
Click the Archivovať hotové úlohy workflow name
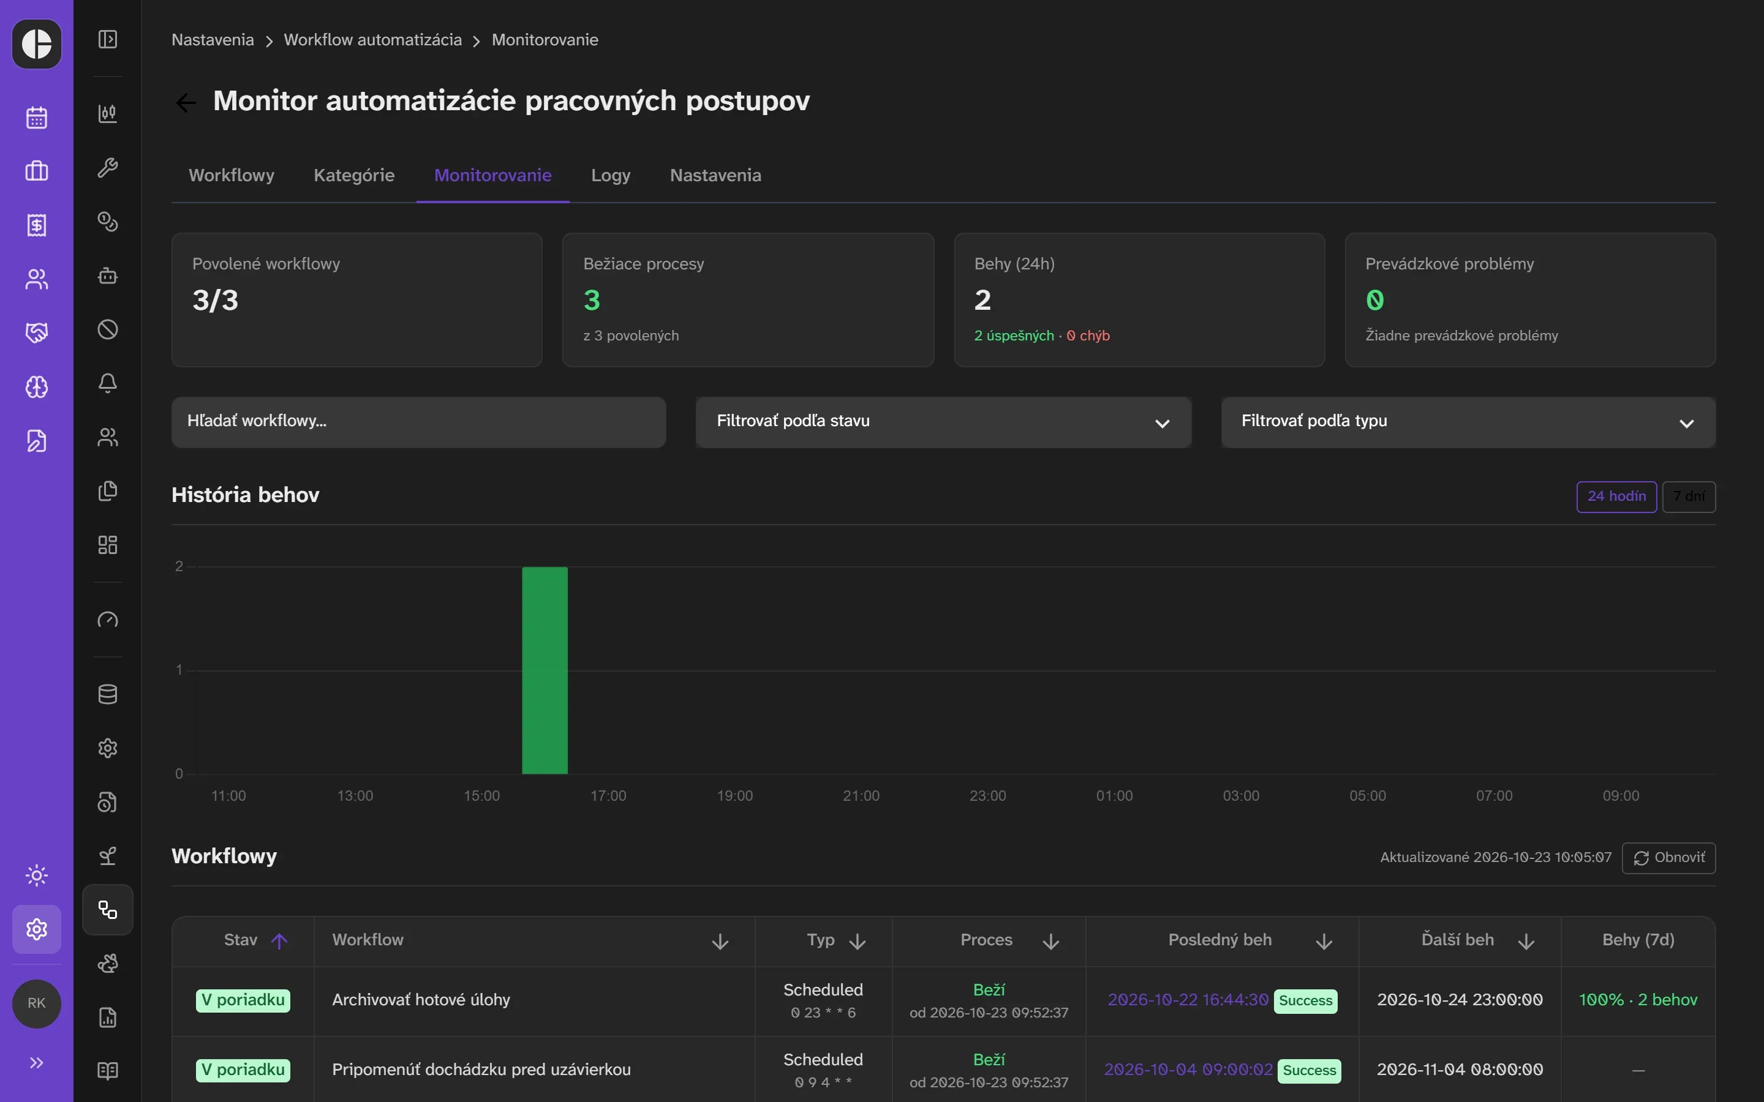[421, 1000]
